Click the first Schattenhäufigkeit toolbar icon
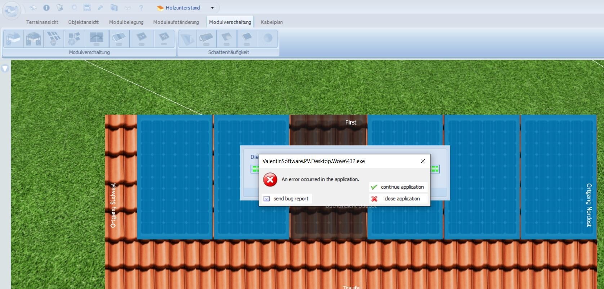The height and width of the screenshot is (289, 604). tap(187, 39)
